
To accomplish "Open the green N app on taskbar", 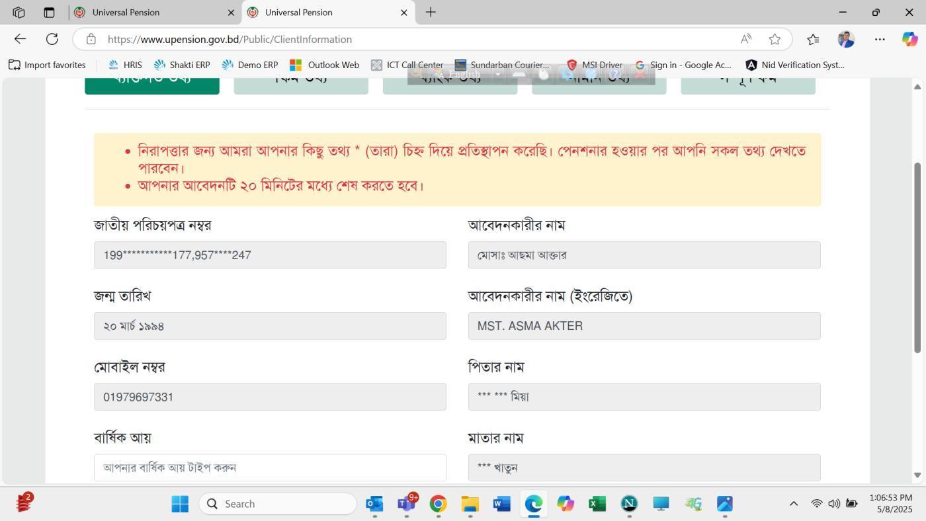I will (629, 504).
